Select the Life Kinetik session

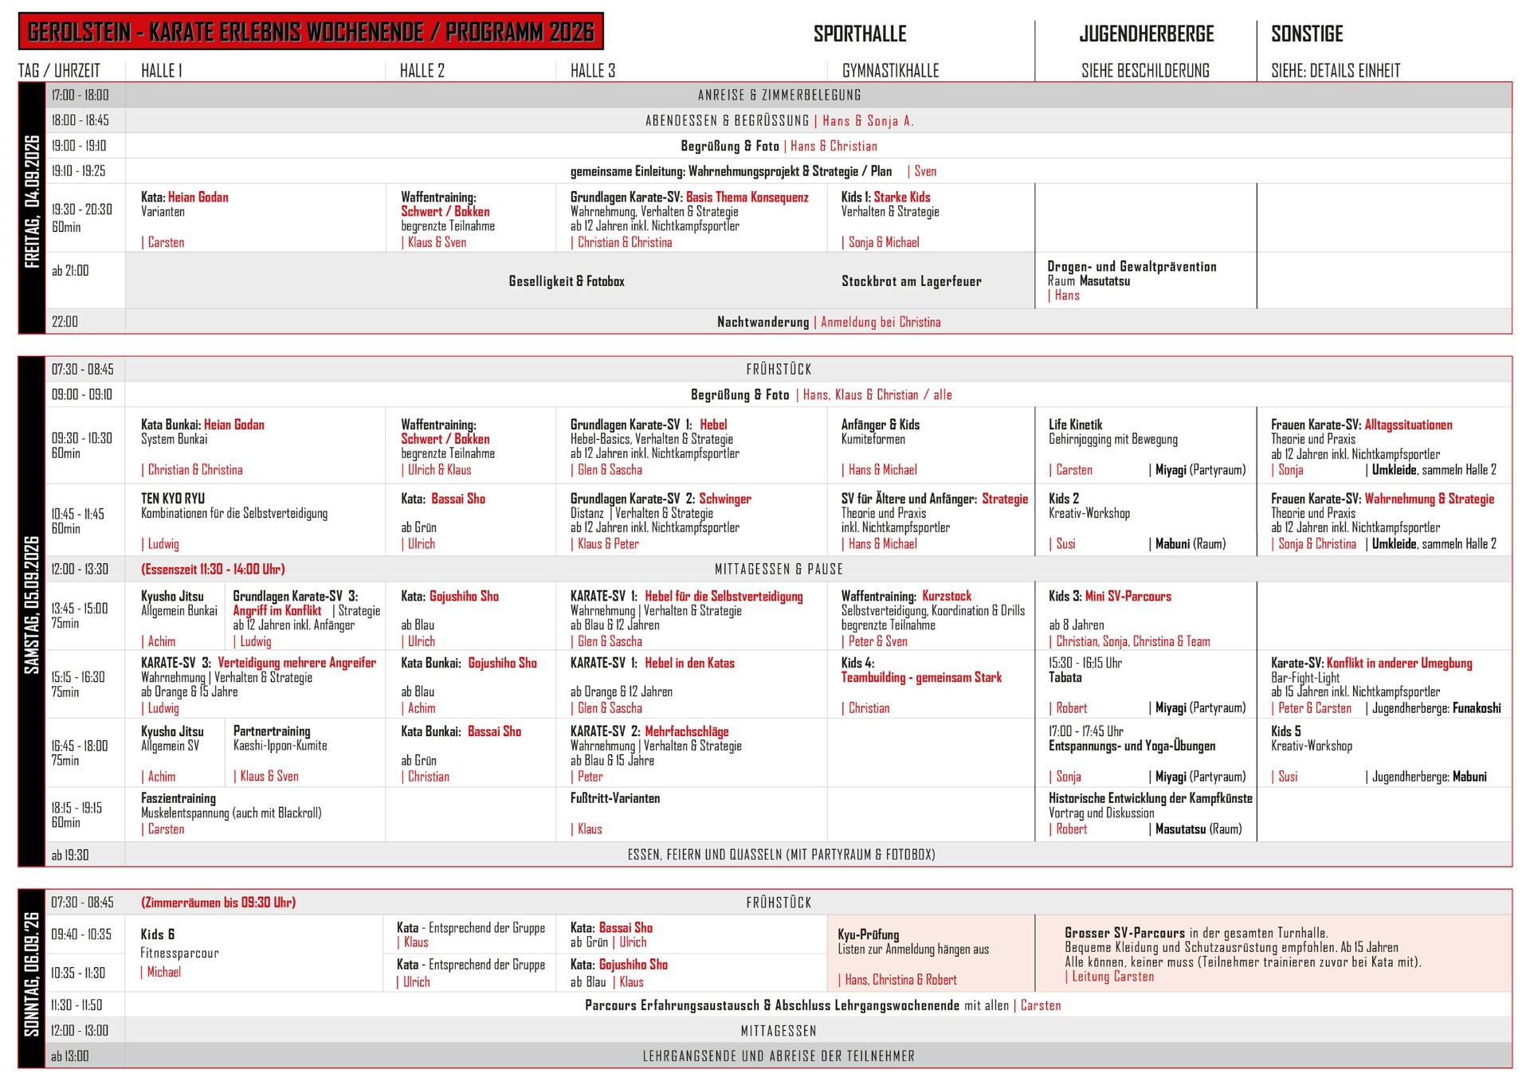point(1076,425)
